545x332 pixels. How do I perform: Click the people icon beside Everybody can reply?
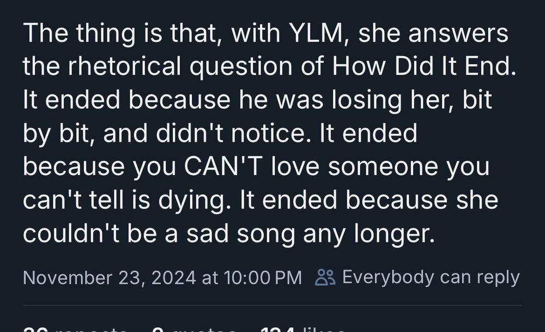tap(325, 277)
